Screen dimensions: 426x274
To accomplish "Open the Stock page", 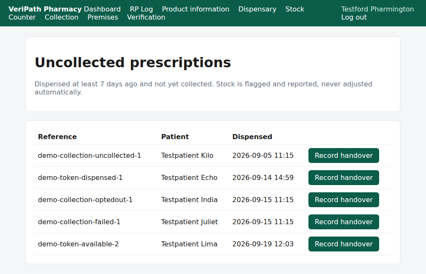I will pyautogui.click(x=295, y=9).
